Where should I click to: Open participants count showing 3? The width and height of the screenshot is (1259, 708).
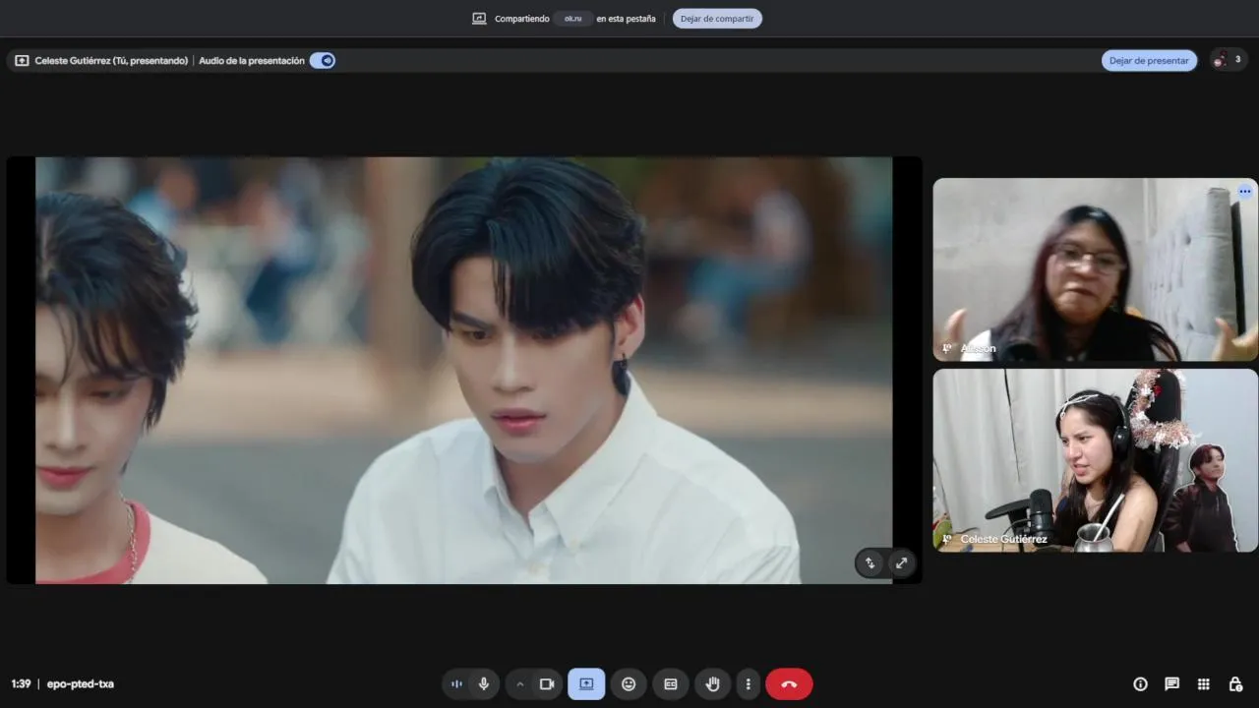click(1229, 60)
